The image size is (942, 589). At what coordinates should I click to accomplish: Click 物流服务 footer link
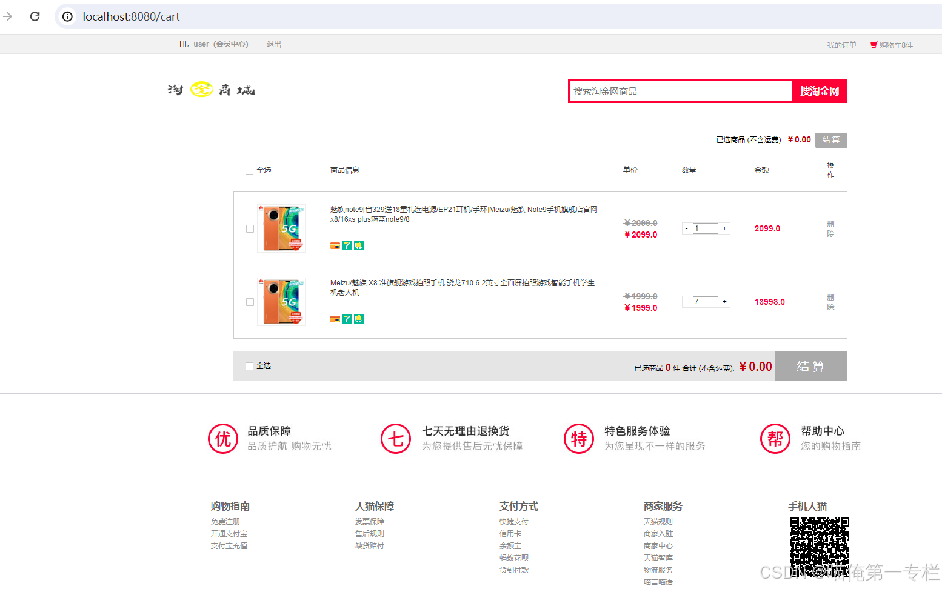click(x=658, y=570)
